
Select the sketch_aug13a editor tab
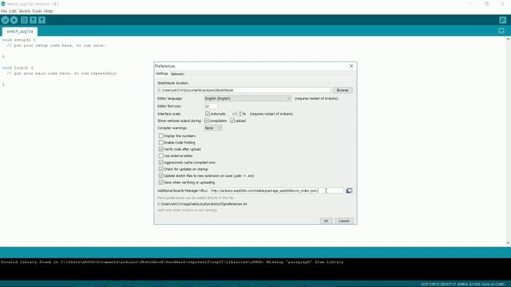pos(20,32)
